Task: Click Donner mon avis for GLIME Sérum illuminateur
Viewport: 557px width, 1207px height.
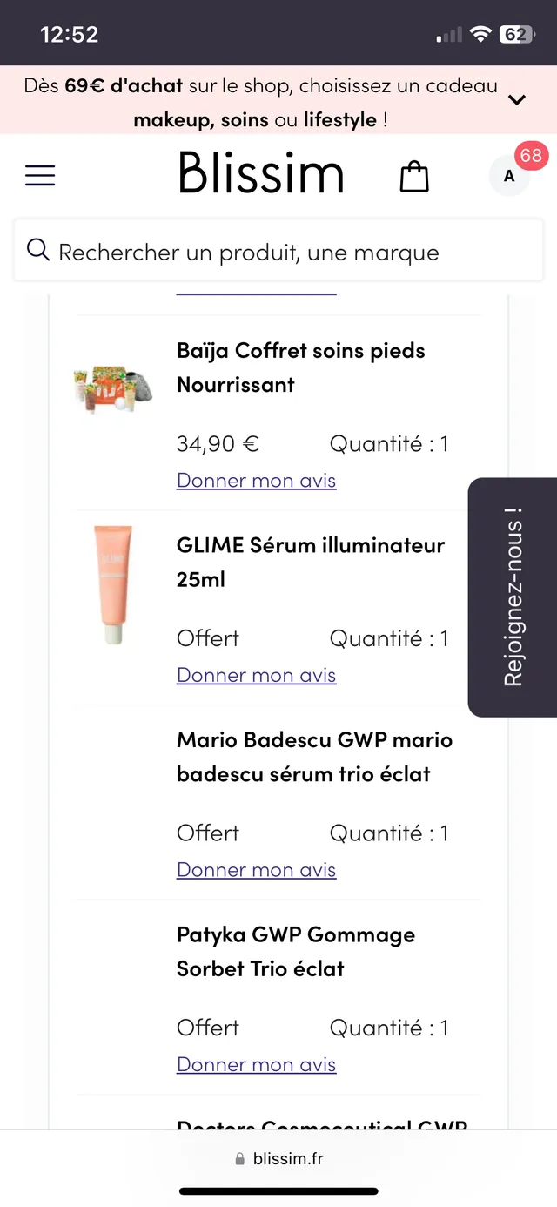Action: point(256,674)
